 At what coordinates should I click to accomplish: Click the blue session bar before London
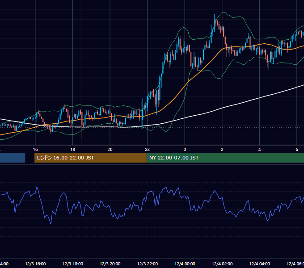(13, 158)
